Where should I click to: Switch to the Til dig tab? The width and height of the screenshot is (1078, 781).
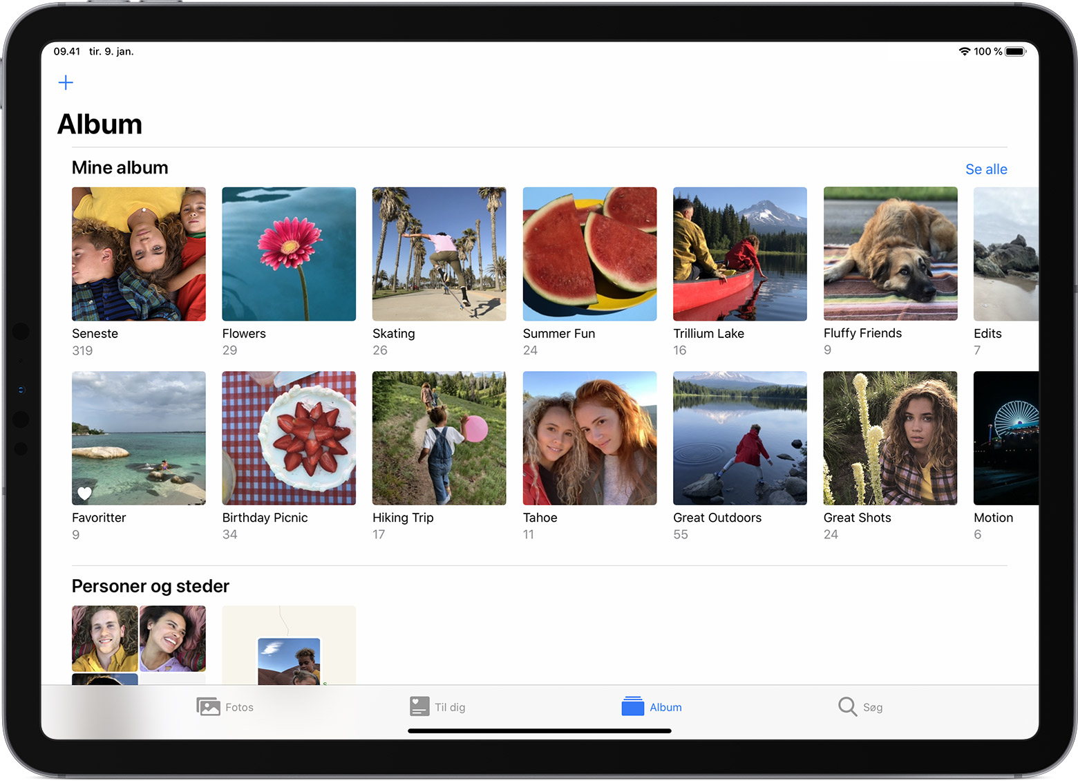(x=436, y=706)
